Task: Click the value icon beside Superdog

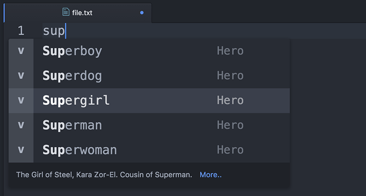Action: click(x=21, y=76)
